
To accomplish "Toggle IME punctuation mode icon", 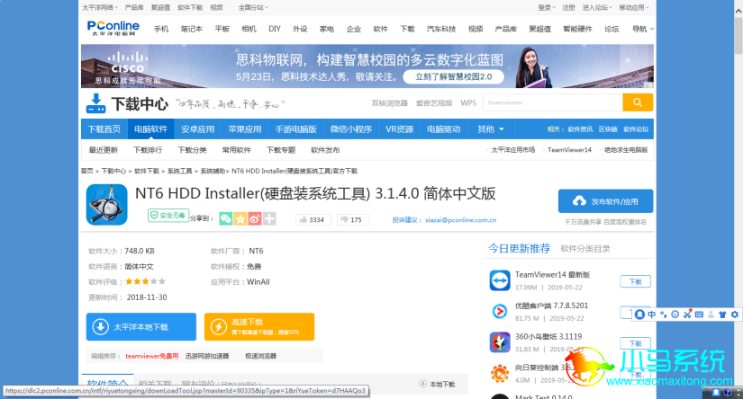I will 664,315.
